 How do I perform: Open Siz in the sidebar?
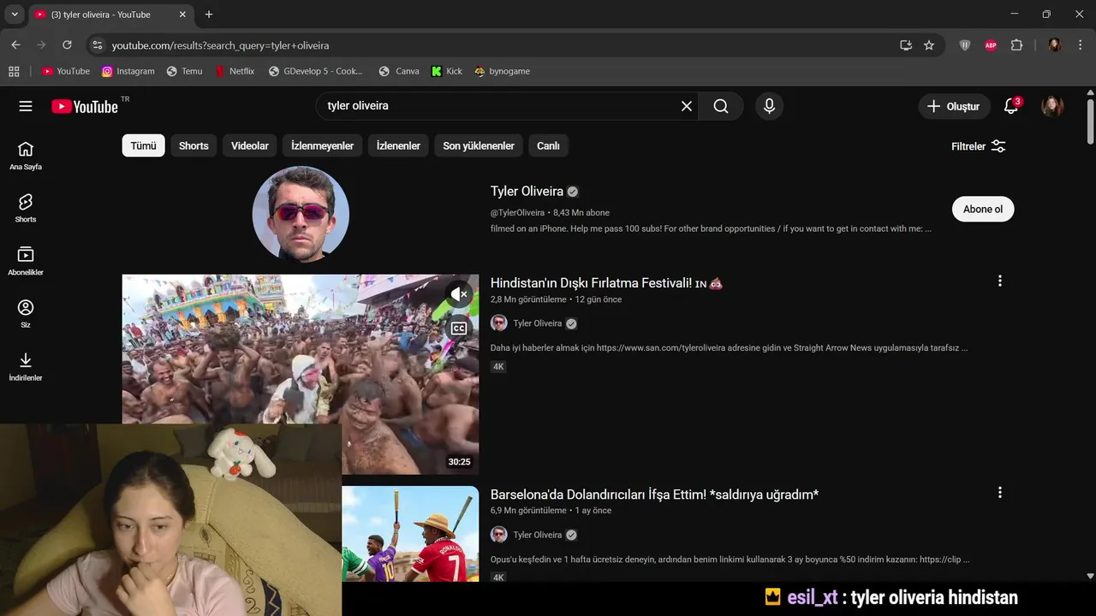tap(26, 314)
